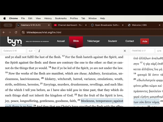Image resolution: width=163 pixels, height=122 pixels.
Task: Open the Edit menu
Action: 30,18
